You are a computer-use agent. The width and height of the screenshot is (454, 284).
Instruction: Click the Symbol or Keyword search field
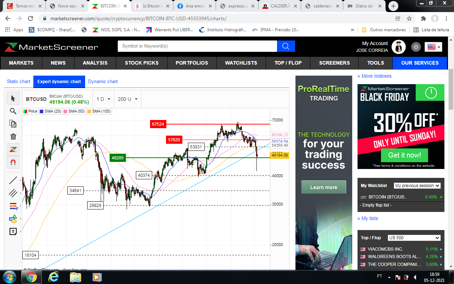[197, 46]
